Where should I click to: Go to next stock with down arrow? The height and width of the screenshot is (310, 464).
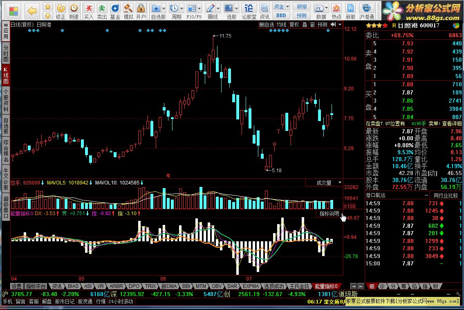47,15
